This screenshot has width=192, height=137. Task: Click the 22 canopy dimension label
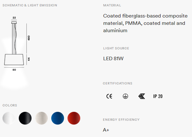coord(14,18)
